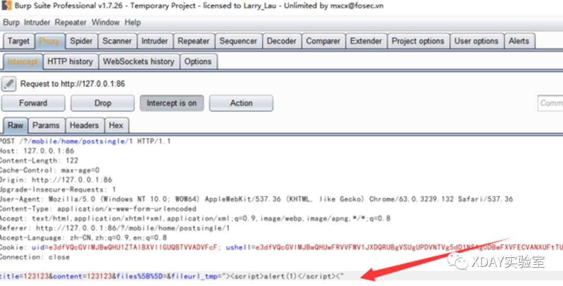Click the Host: 127.0.0.1:86 header line
This screenshot has height=286, width=563.
[x=37, y=151]
